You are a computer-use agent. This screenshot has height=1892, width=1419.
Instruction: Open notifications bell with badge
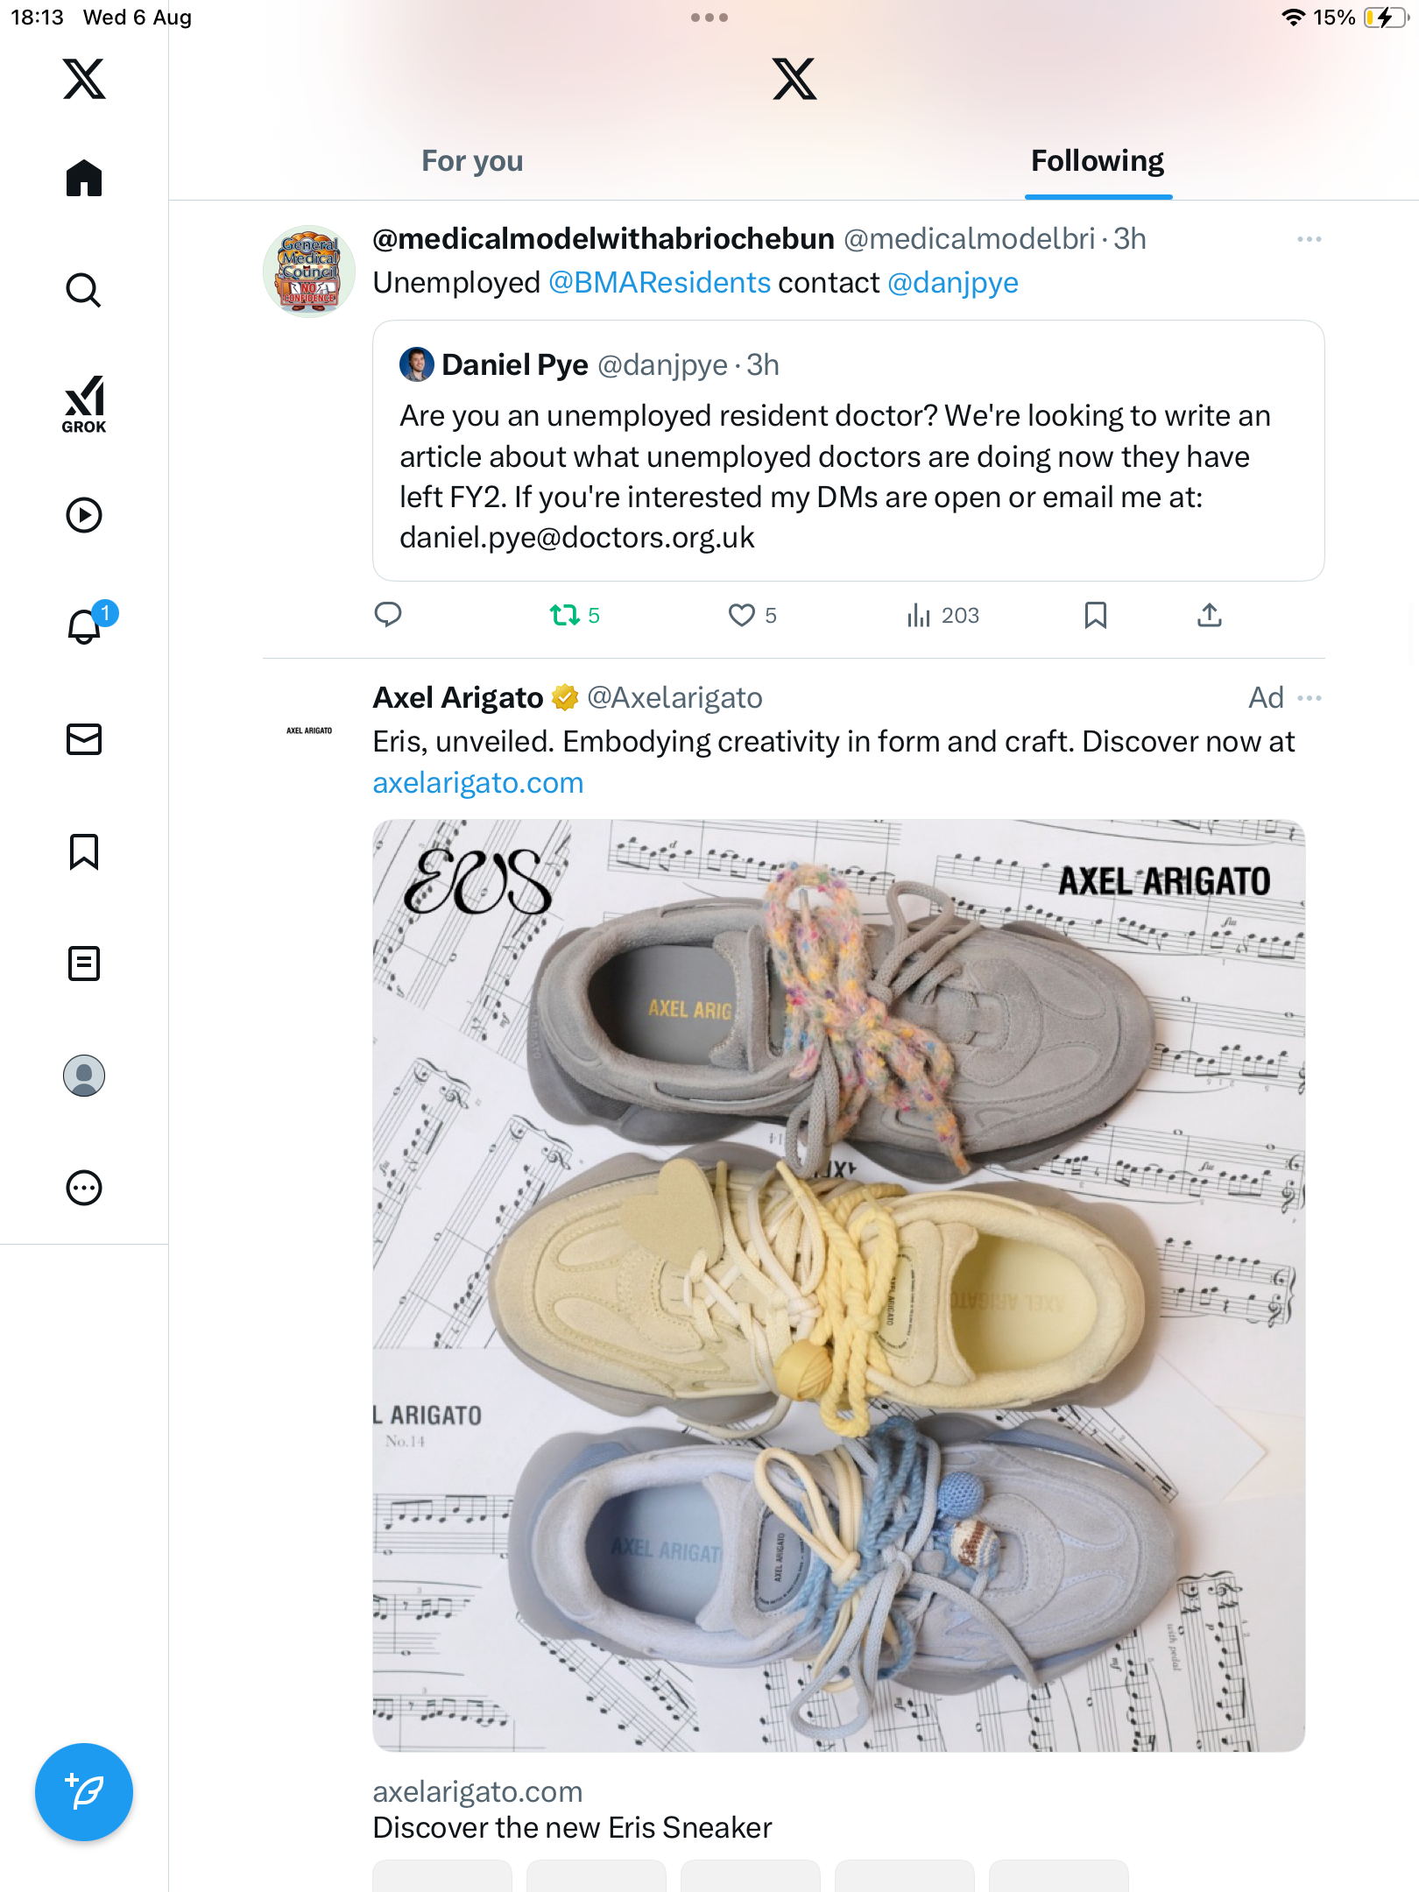(85, 626)
